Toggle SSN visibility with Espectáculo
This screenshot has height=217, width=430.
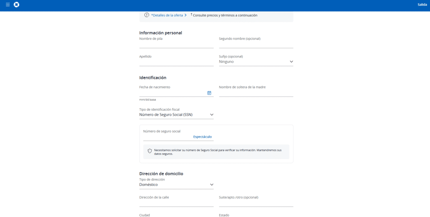pos(202,137)
